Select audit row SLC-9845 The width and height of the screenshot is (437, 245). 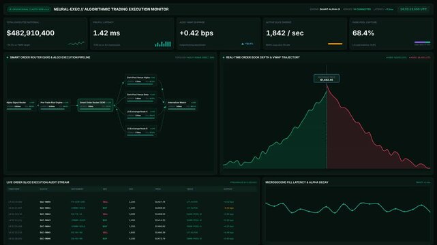click(132, 233)
